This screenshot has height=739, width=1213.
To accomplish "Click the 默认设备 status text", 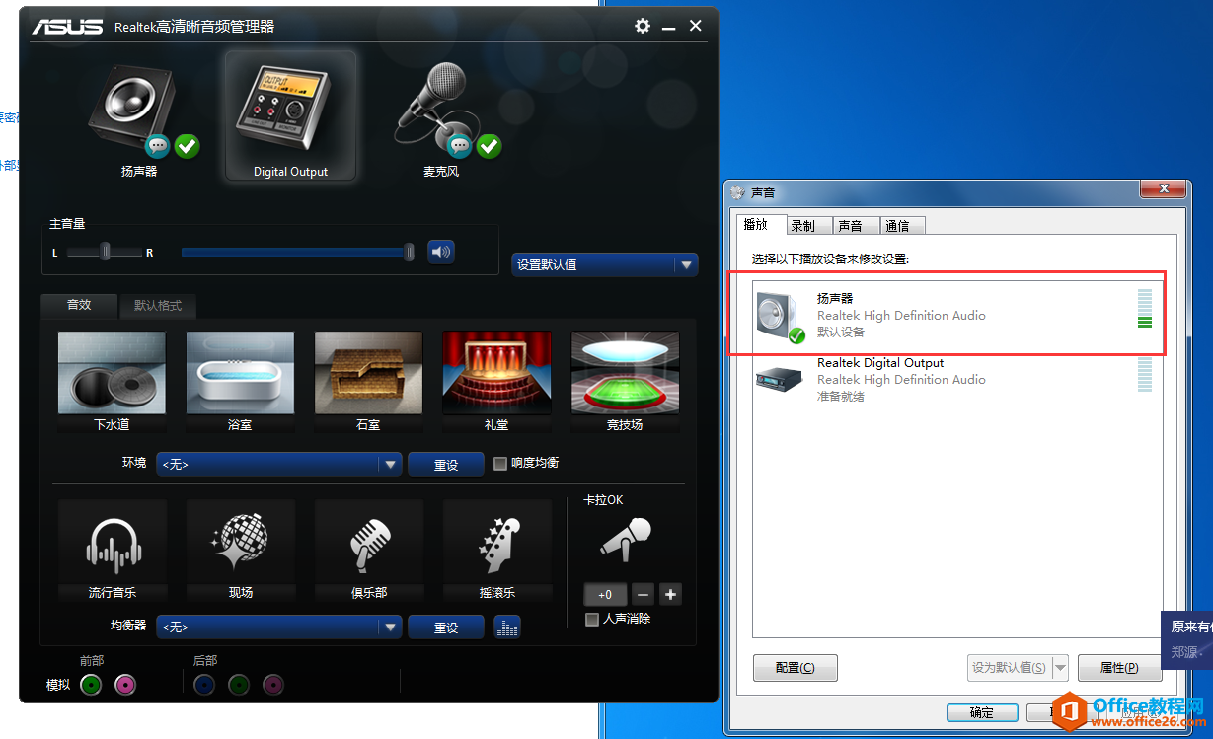I will point(841,333).
